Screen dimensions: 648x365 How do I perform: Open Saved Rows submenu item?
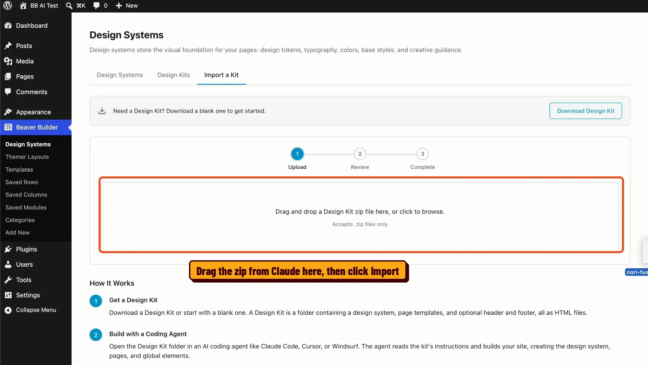22,182
